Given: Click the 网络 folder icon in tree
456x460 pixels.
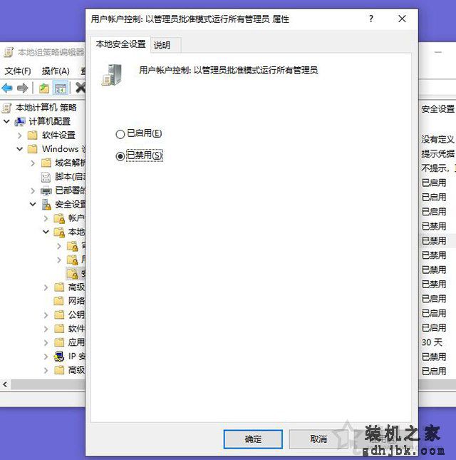Looking at the screenshot, I should click(x=59, y=301).
